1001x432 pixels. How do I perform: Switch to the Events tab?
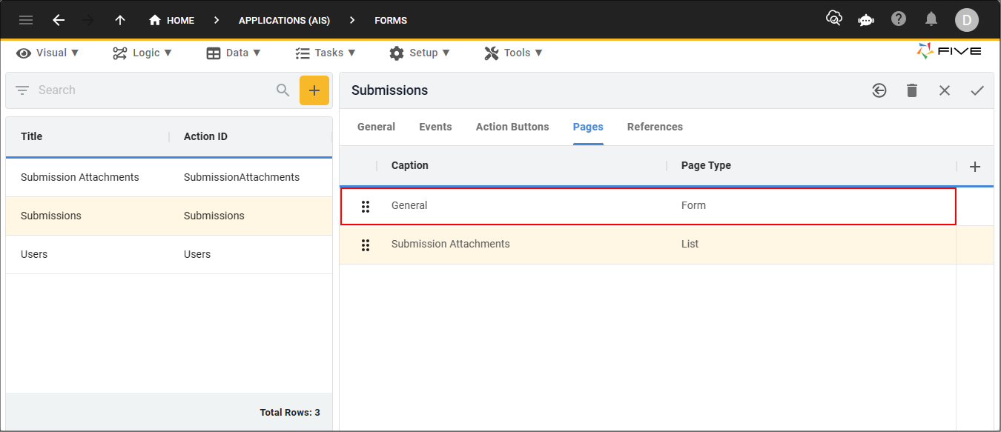click(x=435, y=127)
